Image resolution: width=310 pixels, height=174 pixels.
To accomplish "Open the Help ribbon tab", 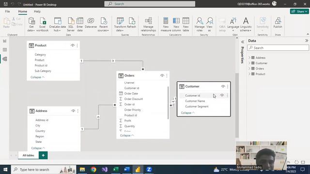I will (37, 12).
